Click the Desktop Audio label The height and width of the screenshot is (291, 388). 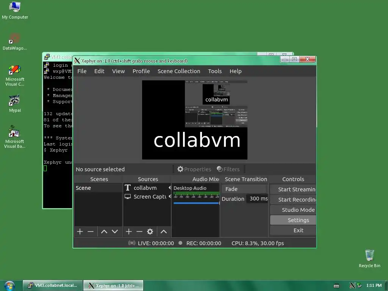tap(190, 188)
